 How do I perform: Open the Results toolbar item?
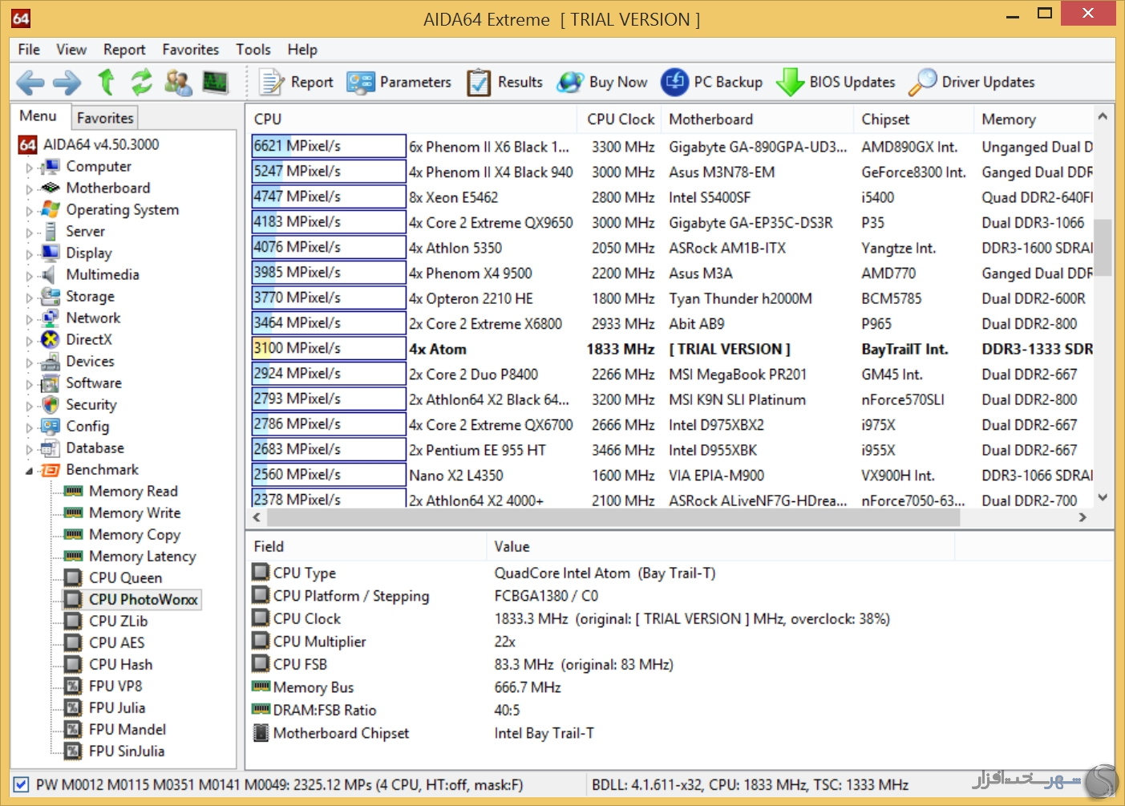[504, 82]
